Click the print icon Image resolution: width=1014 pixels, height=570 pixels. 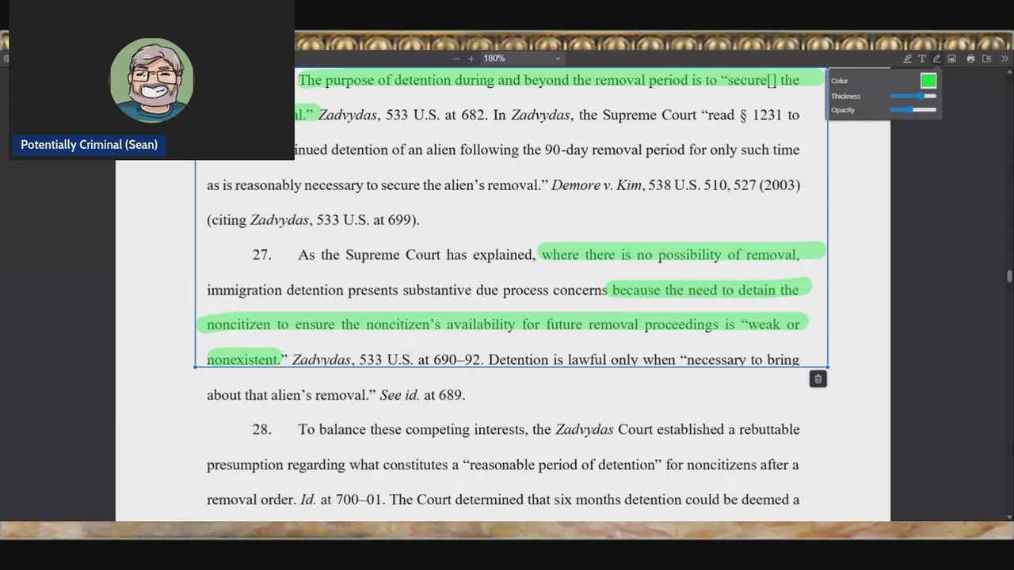point(971,59)
